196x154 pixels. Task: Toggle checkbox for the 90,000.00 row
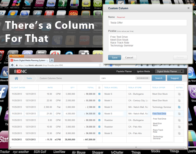(99, 94)
